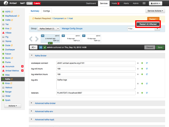Click the Filter input field
Screen dimensions: 169x127
(x=141, y=29)
